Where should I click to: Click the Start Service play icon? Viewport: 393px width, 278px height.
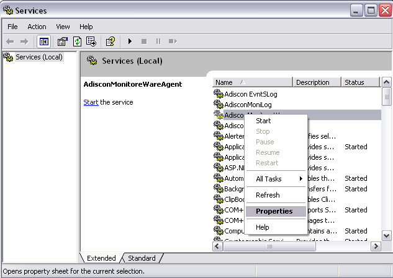[130, 41]
